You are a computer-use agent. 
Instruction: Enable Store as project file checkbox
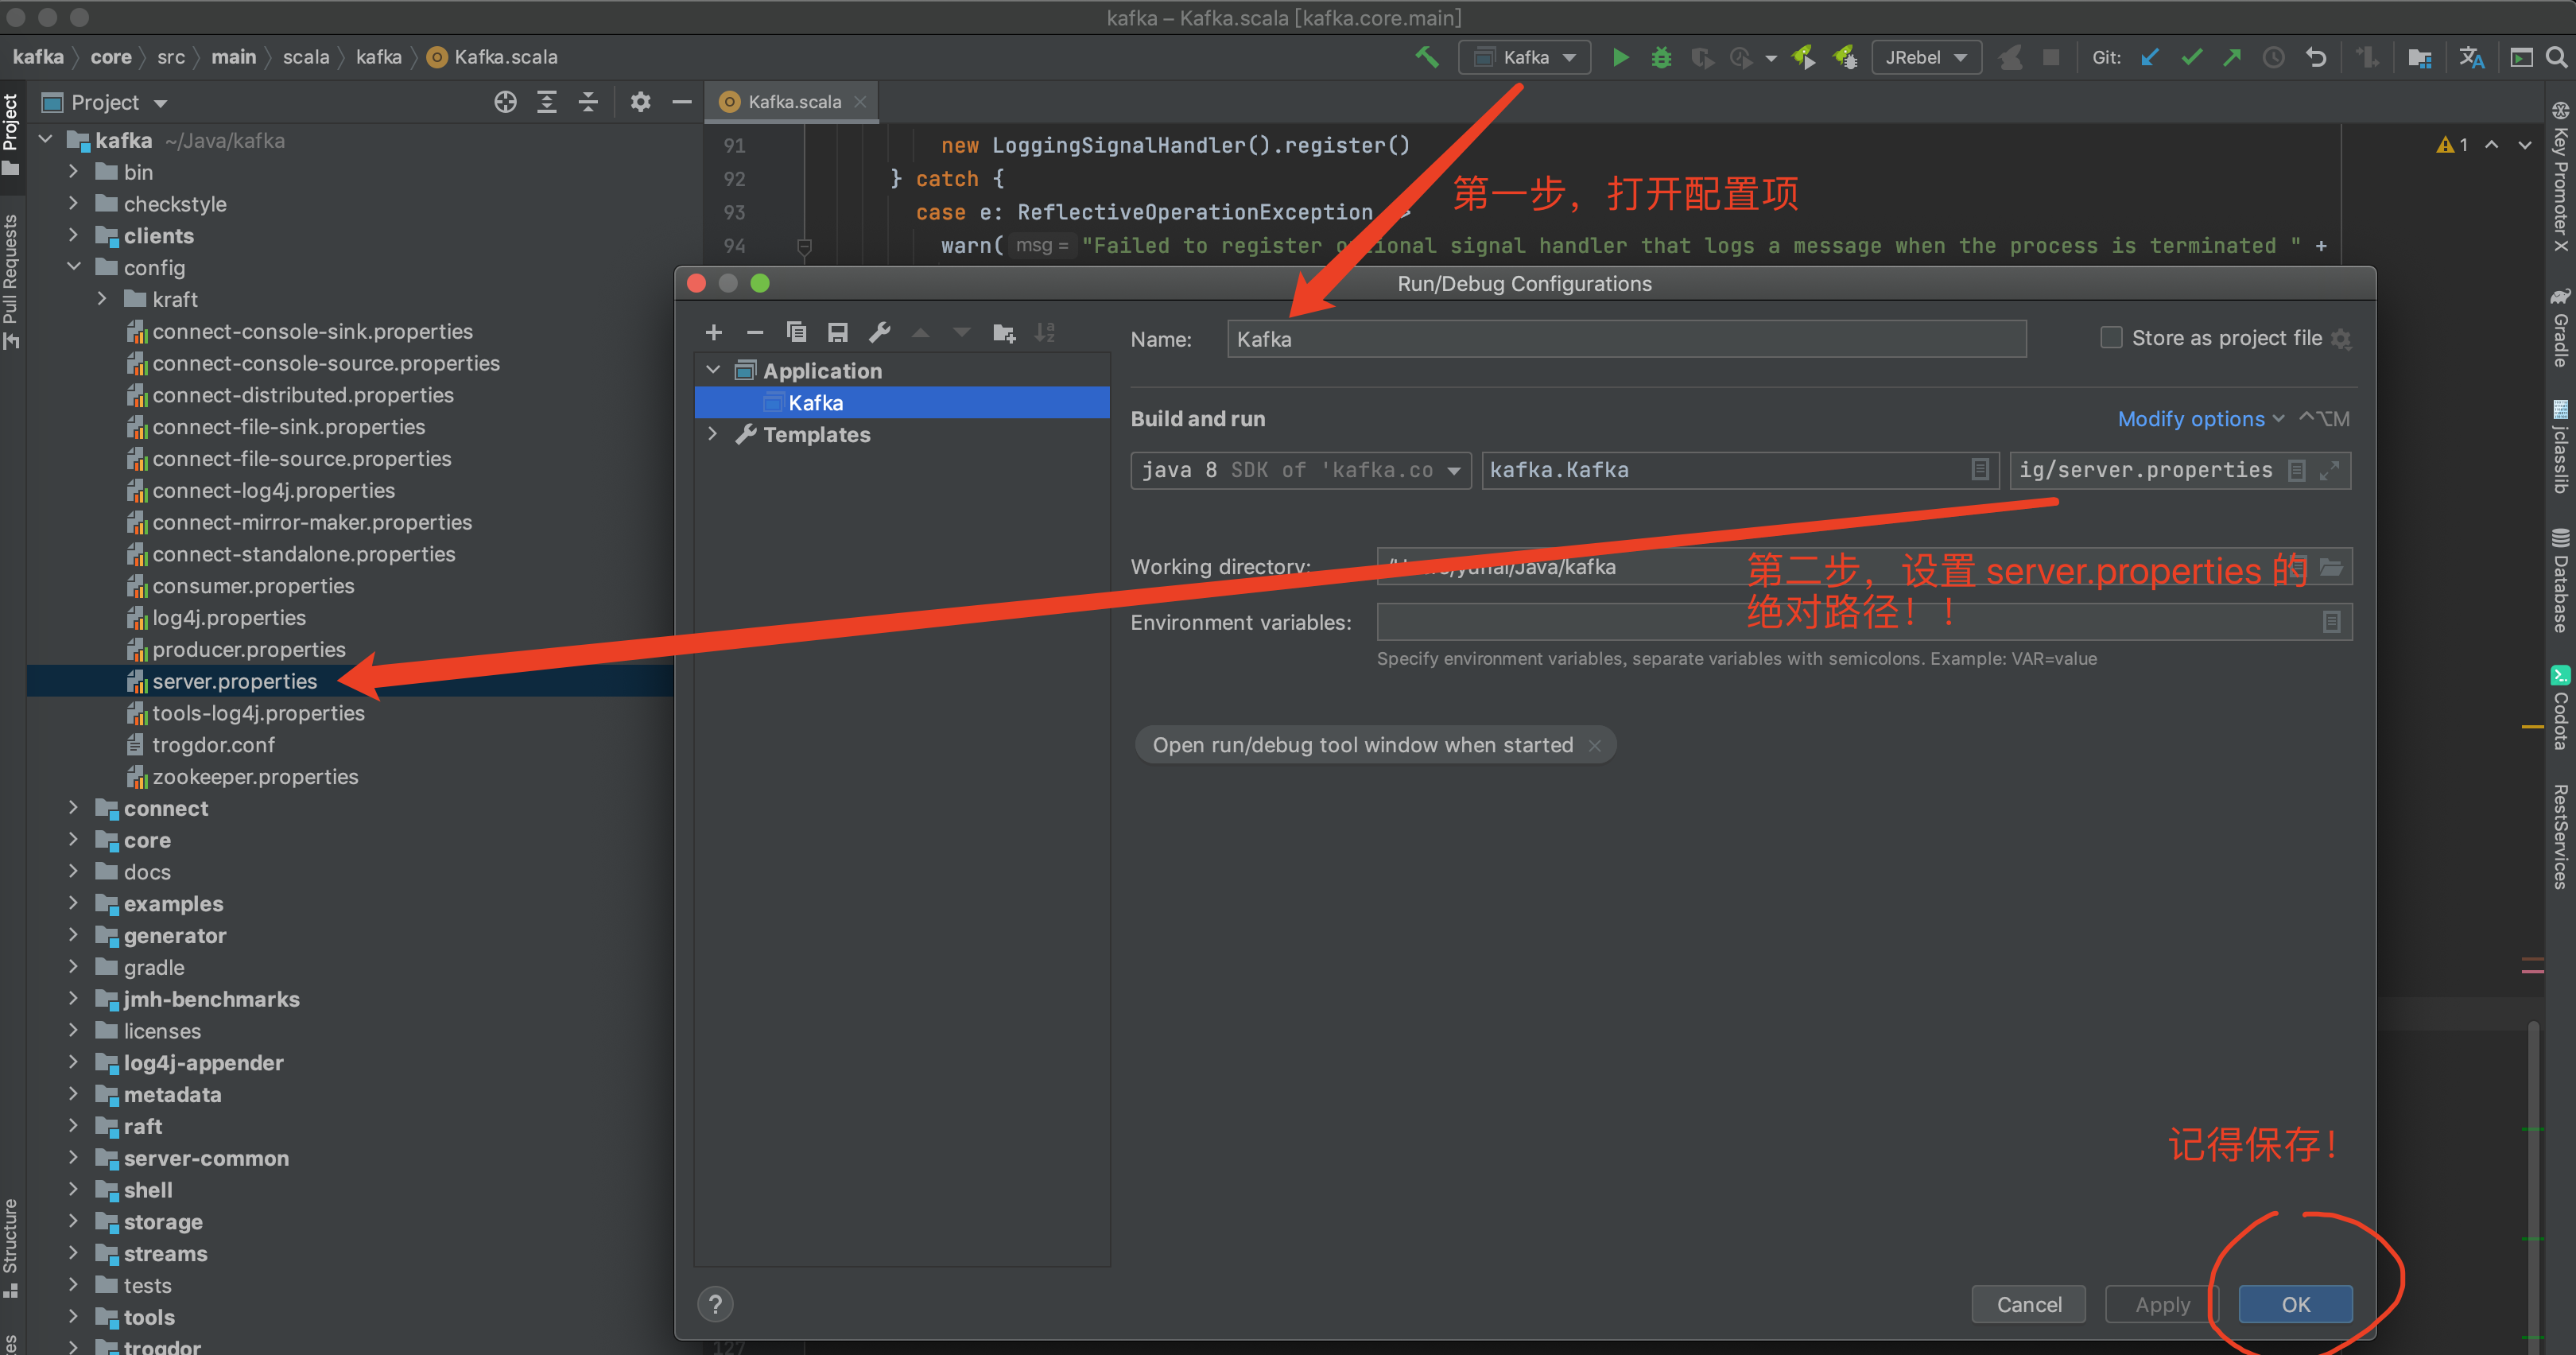[2111, 338]
